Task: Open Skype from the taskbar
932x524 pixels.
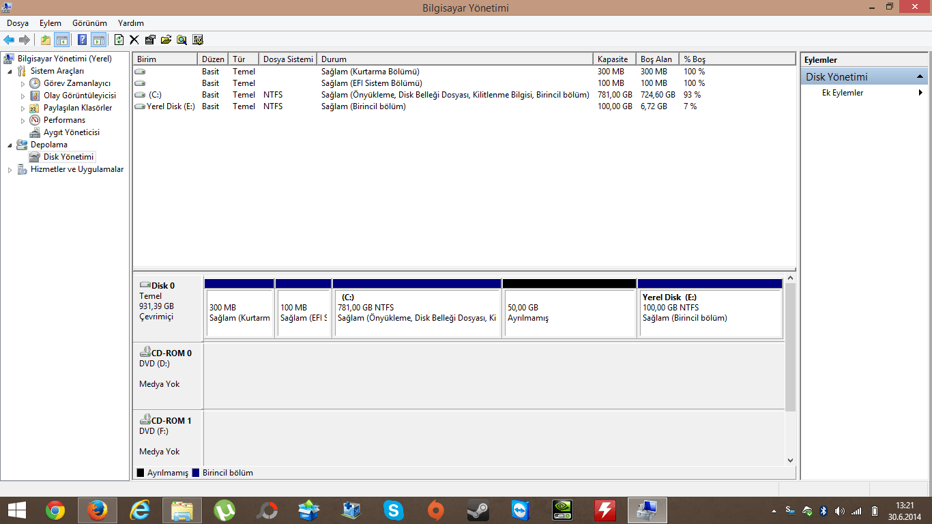Action: [x=393, y=510]
